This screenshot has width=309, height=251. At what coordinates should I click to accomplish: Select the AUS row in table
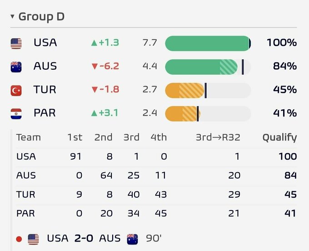click(156, 175)
